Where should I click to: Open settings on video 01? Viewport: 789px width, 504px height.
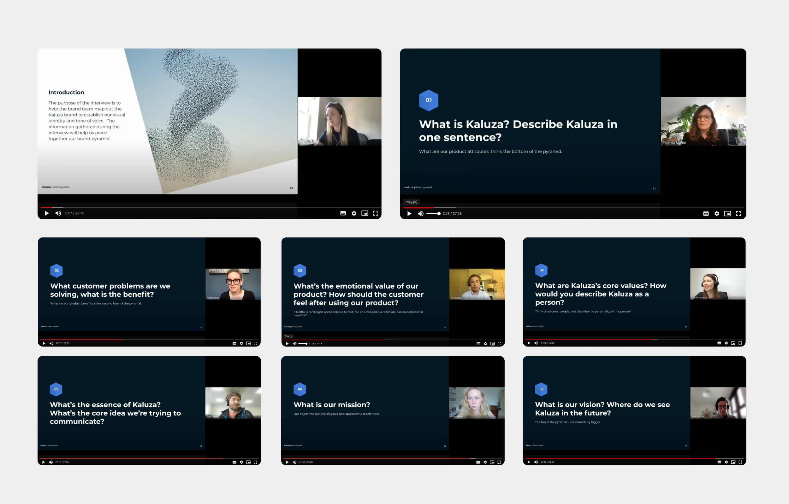(x=716, y=214)
